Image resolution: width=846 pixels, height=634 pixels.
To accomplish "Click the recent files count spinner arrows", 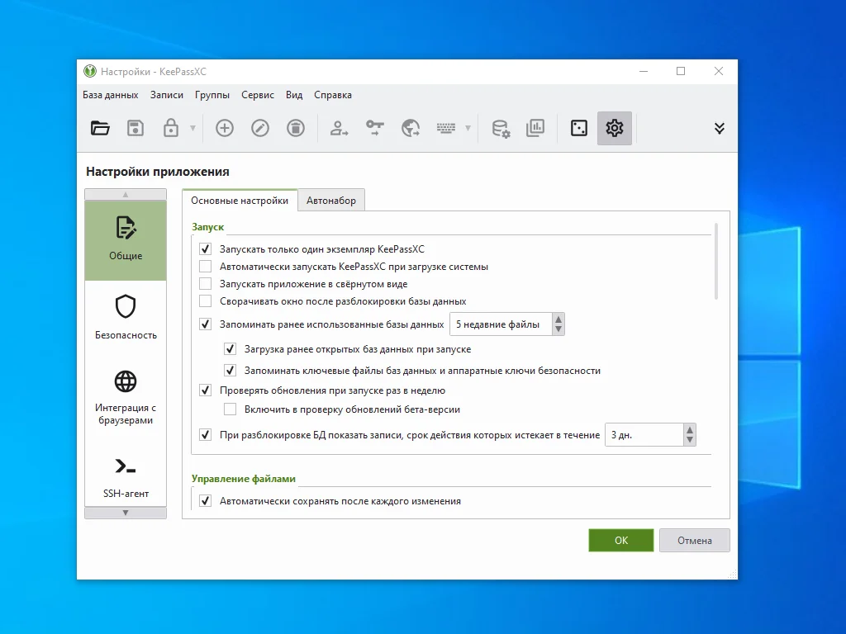I will 558,324.
